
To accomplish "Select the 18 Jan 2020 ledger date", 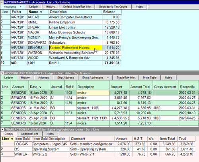I will 39,93.
